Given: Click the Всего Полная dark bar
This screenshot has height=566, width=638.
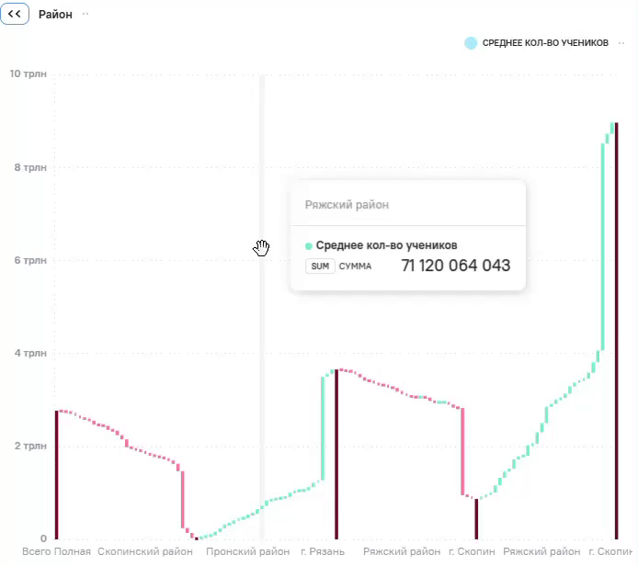Looking at the screenshot, I should click(57, 475).
